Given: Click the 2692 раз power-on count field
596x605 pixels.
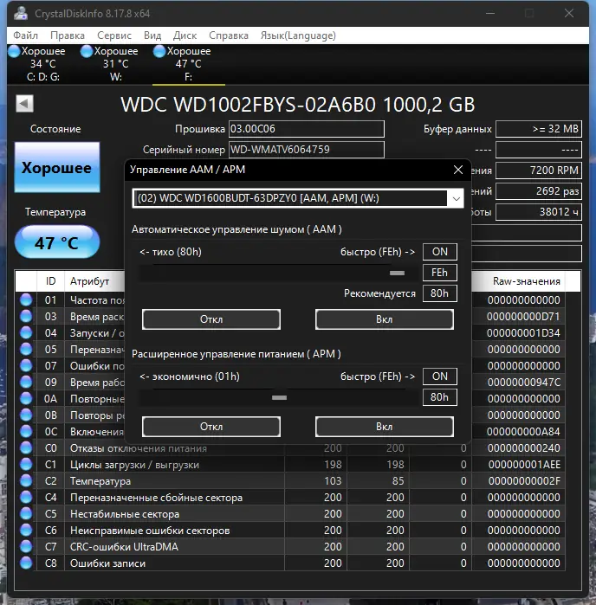Looking at the screenshot, I should coord(539,191).
